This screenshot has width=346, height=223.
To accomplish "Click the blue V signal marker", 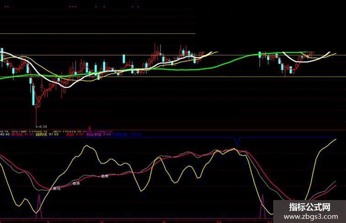I will point(237,142).
